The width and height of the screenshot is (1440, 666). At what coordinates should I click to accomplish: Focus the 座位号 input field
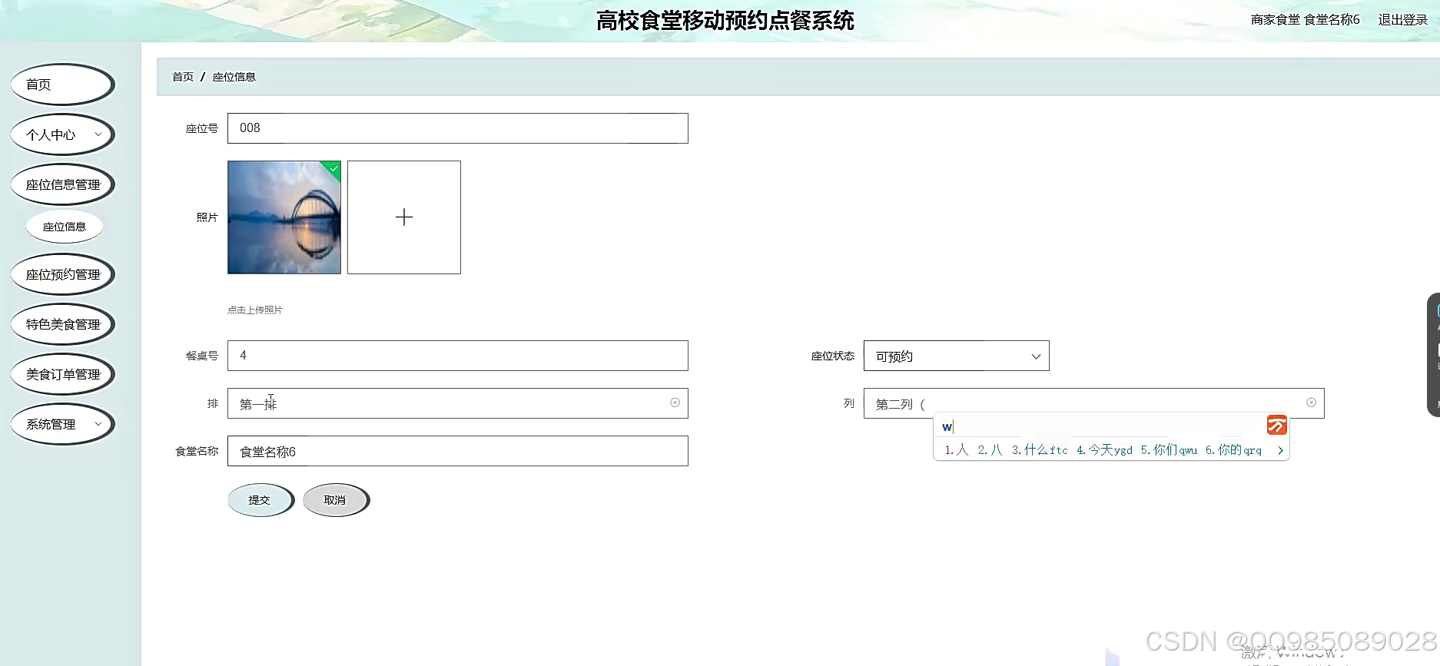tap(458, 128)
